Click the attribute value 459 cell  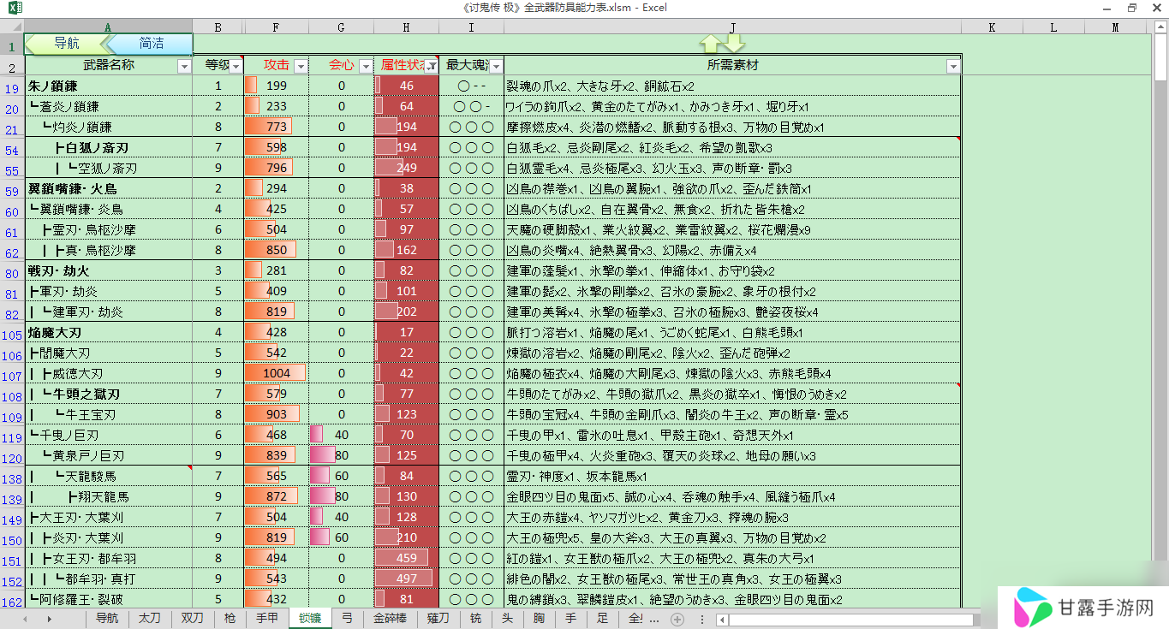click(407, 558)
